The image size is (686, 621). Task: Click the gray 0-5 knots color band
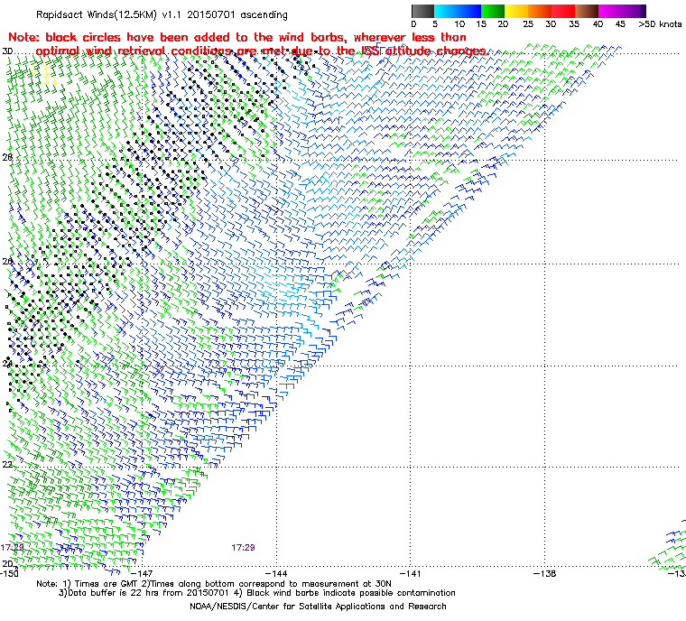pos(422,11)
